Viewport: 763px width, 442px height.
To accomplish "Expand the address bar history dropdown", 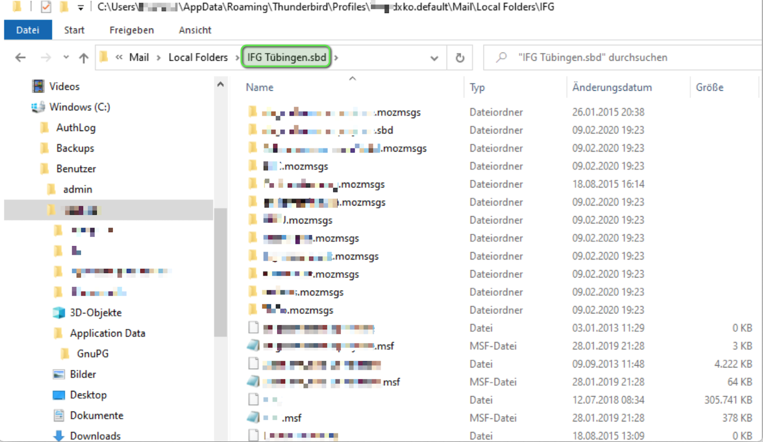I will pyautogui.click(x=434, y=58).
